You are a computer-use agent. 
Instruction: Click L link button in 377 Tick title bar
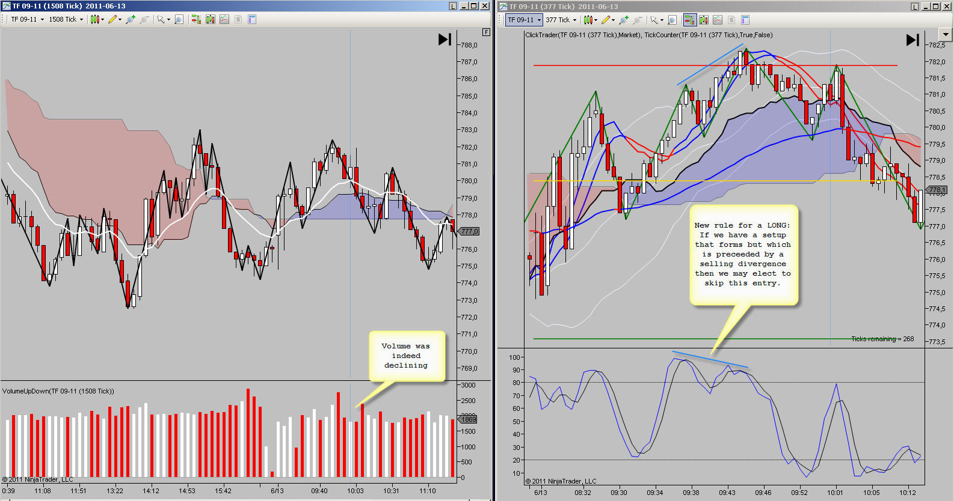915,7
